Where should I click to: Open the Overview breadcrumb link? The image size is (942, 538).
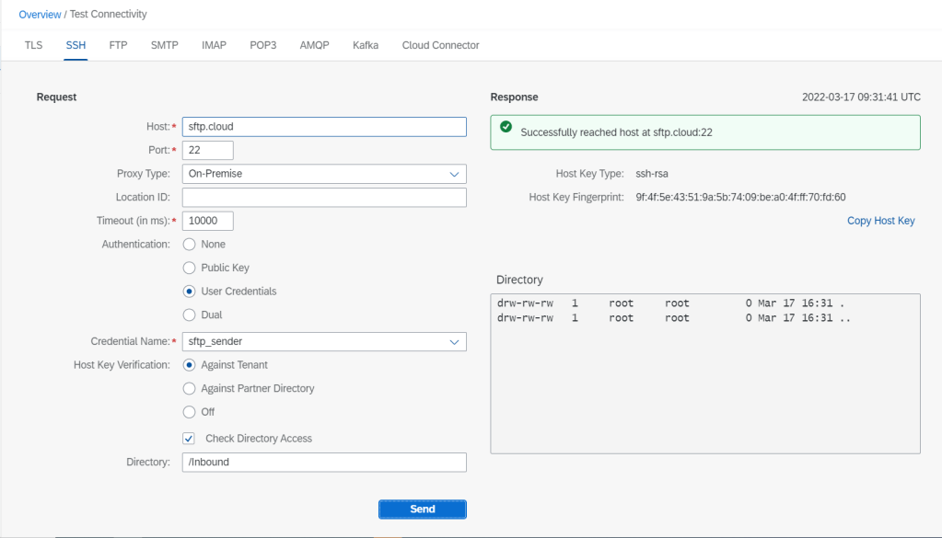coord(40,15)
